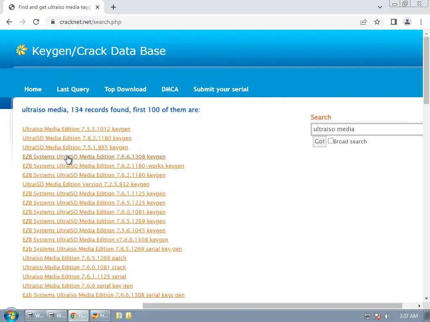Close the current browser tab
This screenshot has width=430, height=322.
coord(97,8)
